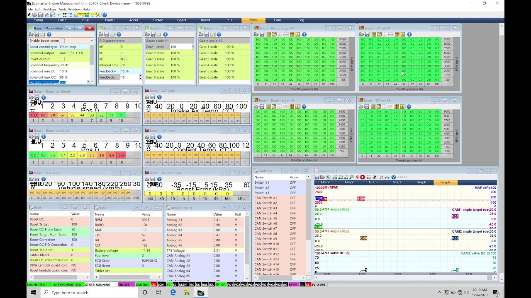531x298 pixels.
Task: Switch to the Setup tab
Action: 39,20
